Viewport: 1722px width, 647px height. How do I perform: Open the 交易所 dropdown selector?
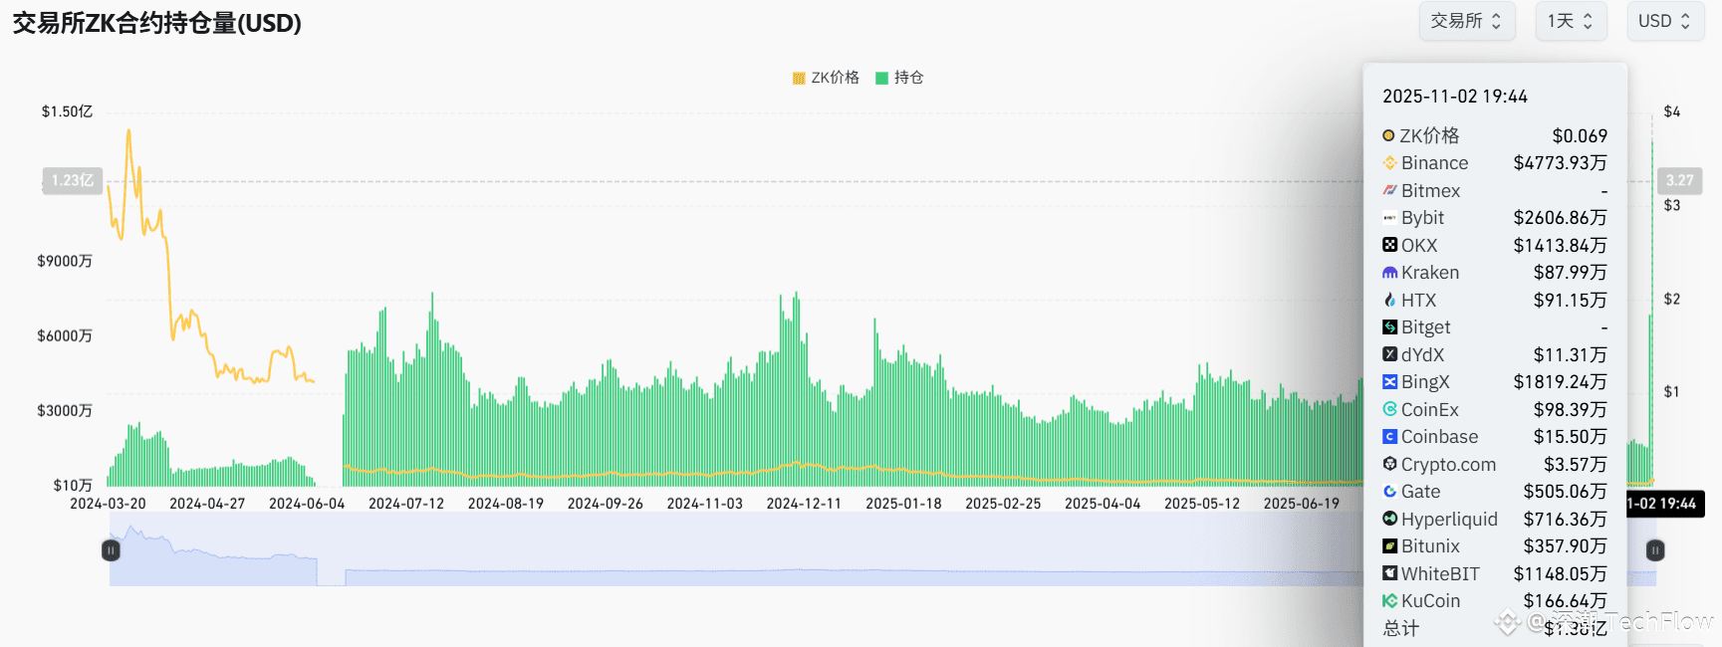(x=1467, y=21)
